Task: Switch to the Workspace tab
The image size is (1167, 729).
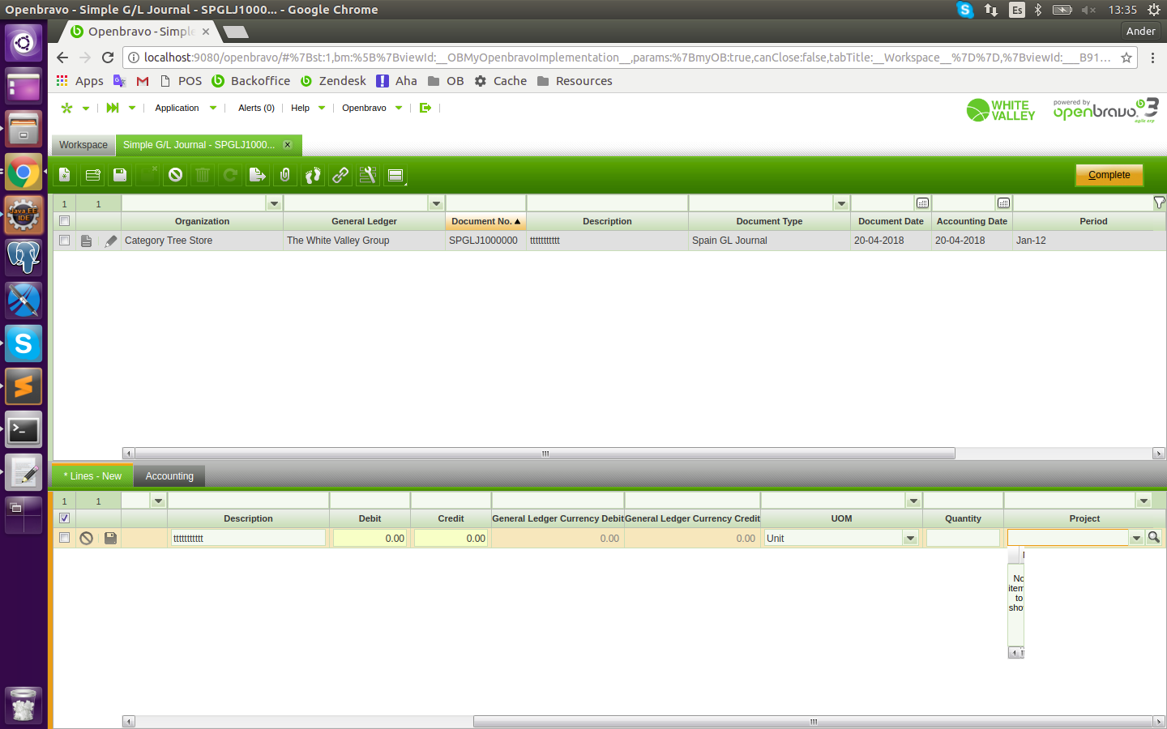Action: pyautogui.click(x=83, y=145)
